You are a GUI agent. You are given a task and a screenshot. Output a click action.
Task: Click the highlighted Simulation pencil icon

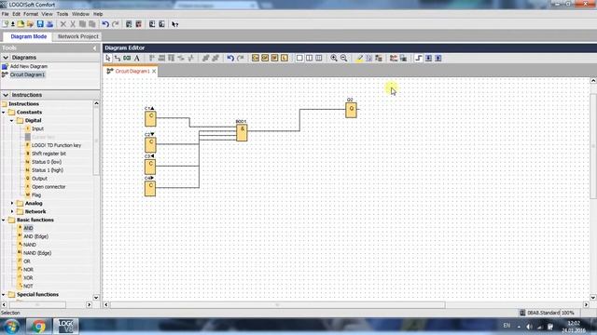click(359, 58)
